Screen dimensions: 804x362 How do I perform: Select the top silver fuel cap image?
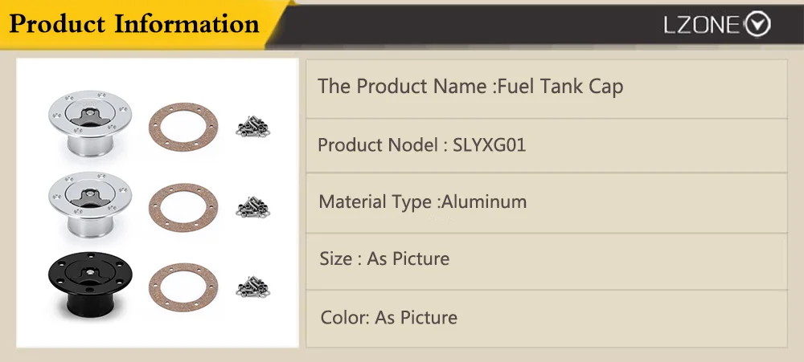[x=90, y=123]
